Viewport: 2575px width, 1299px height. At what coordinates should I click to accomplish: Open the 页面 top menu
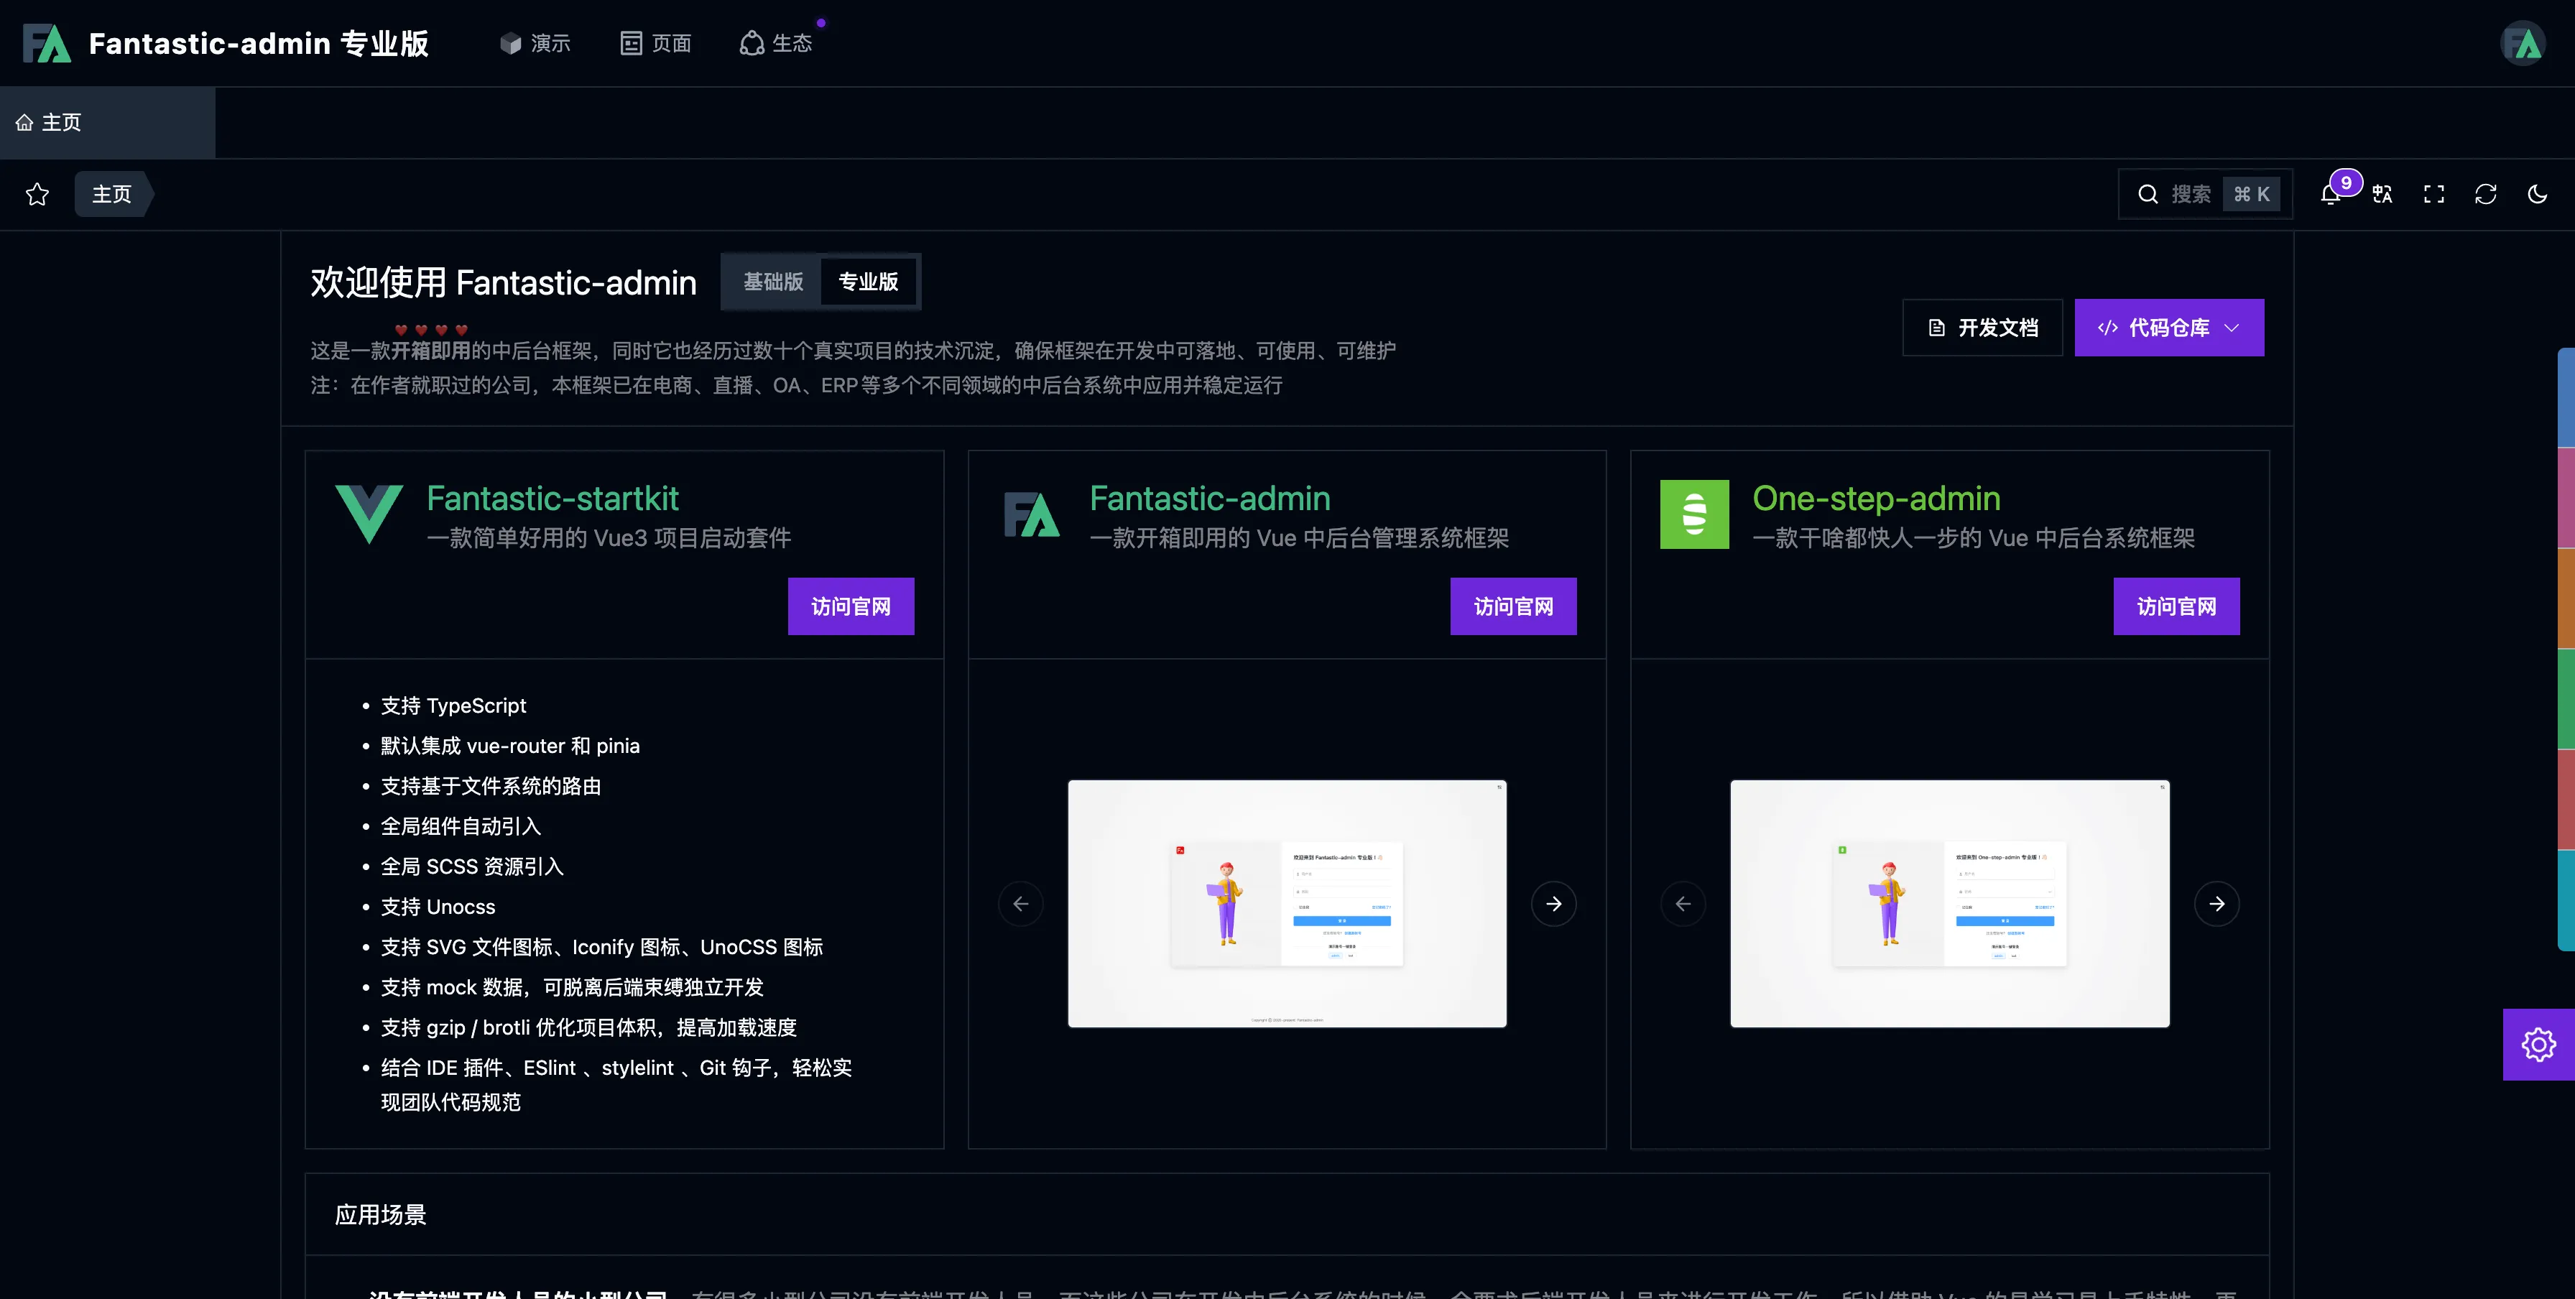point(656,43)
